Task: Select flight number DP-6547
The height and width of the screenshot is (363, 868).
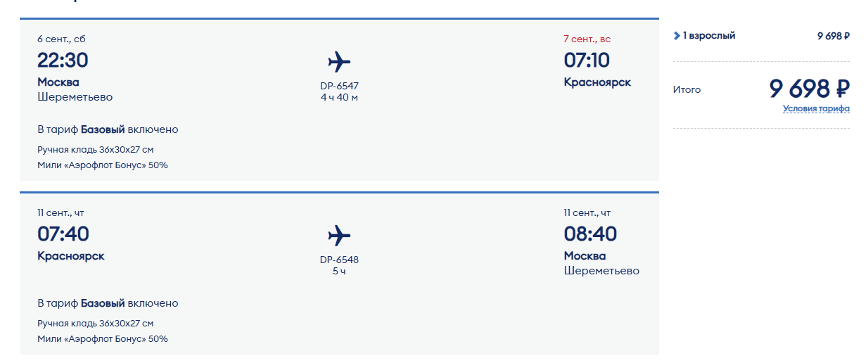Action: [339, 86]
